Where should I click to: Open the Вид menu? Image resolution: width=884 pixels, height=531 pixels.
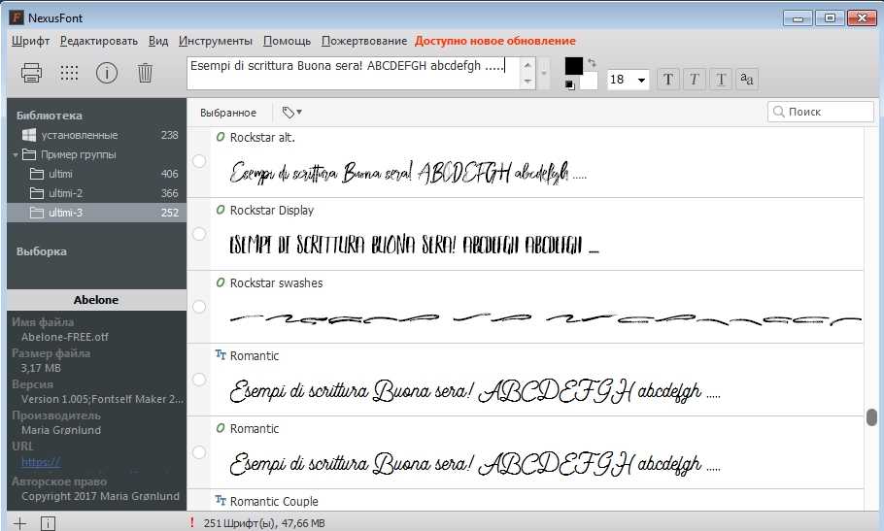[158, 41]
